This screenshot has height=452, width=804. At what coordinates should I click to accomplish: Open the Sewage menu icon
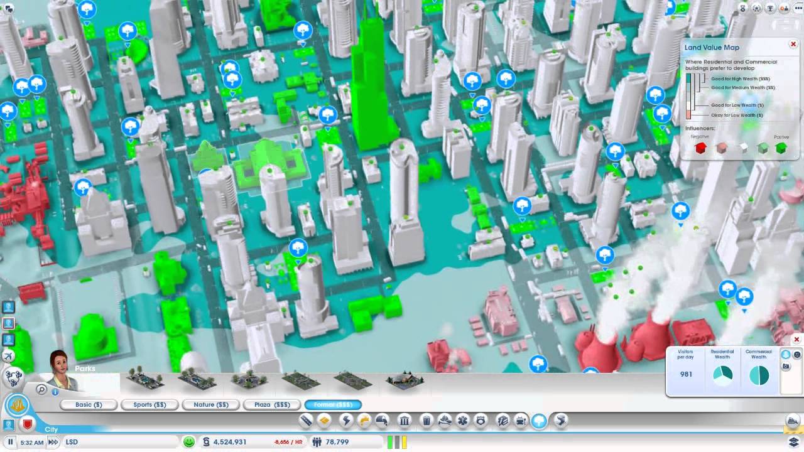383,420
